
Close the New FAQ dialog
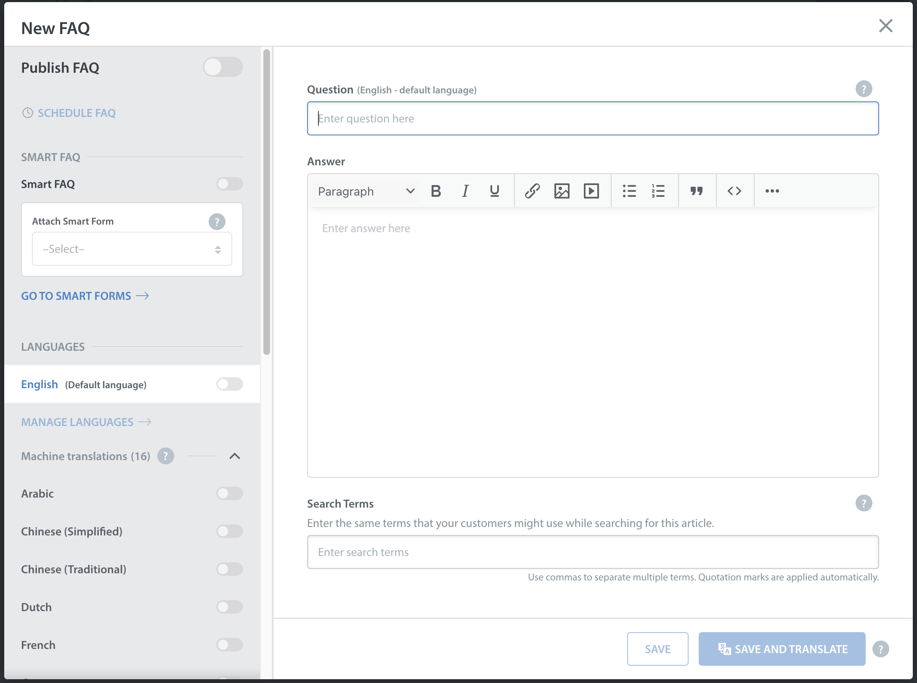[x=886, y=26]
